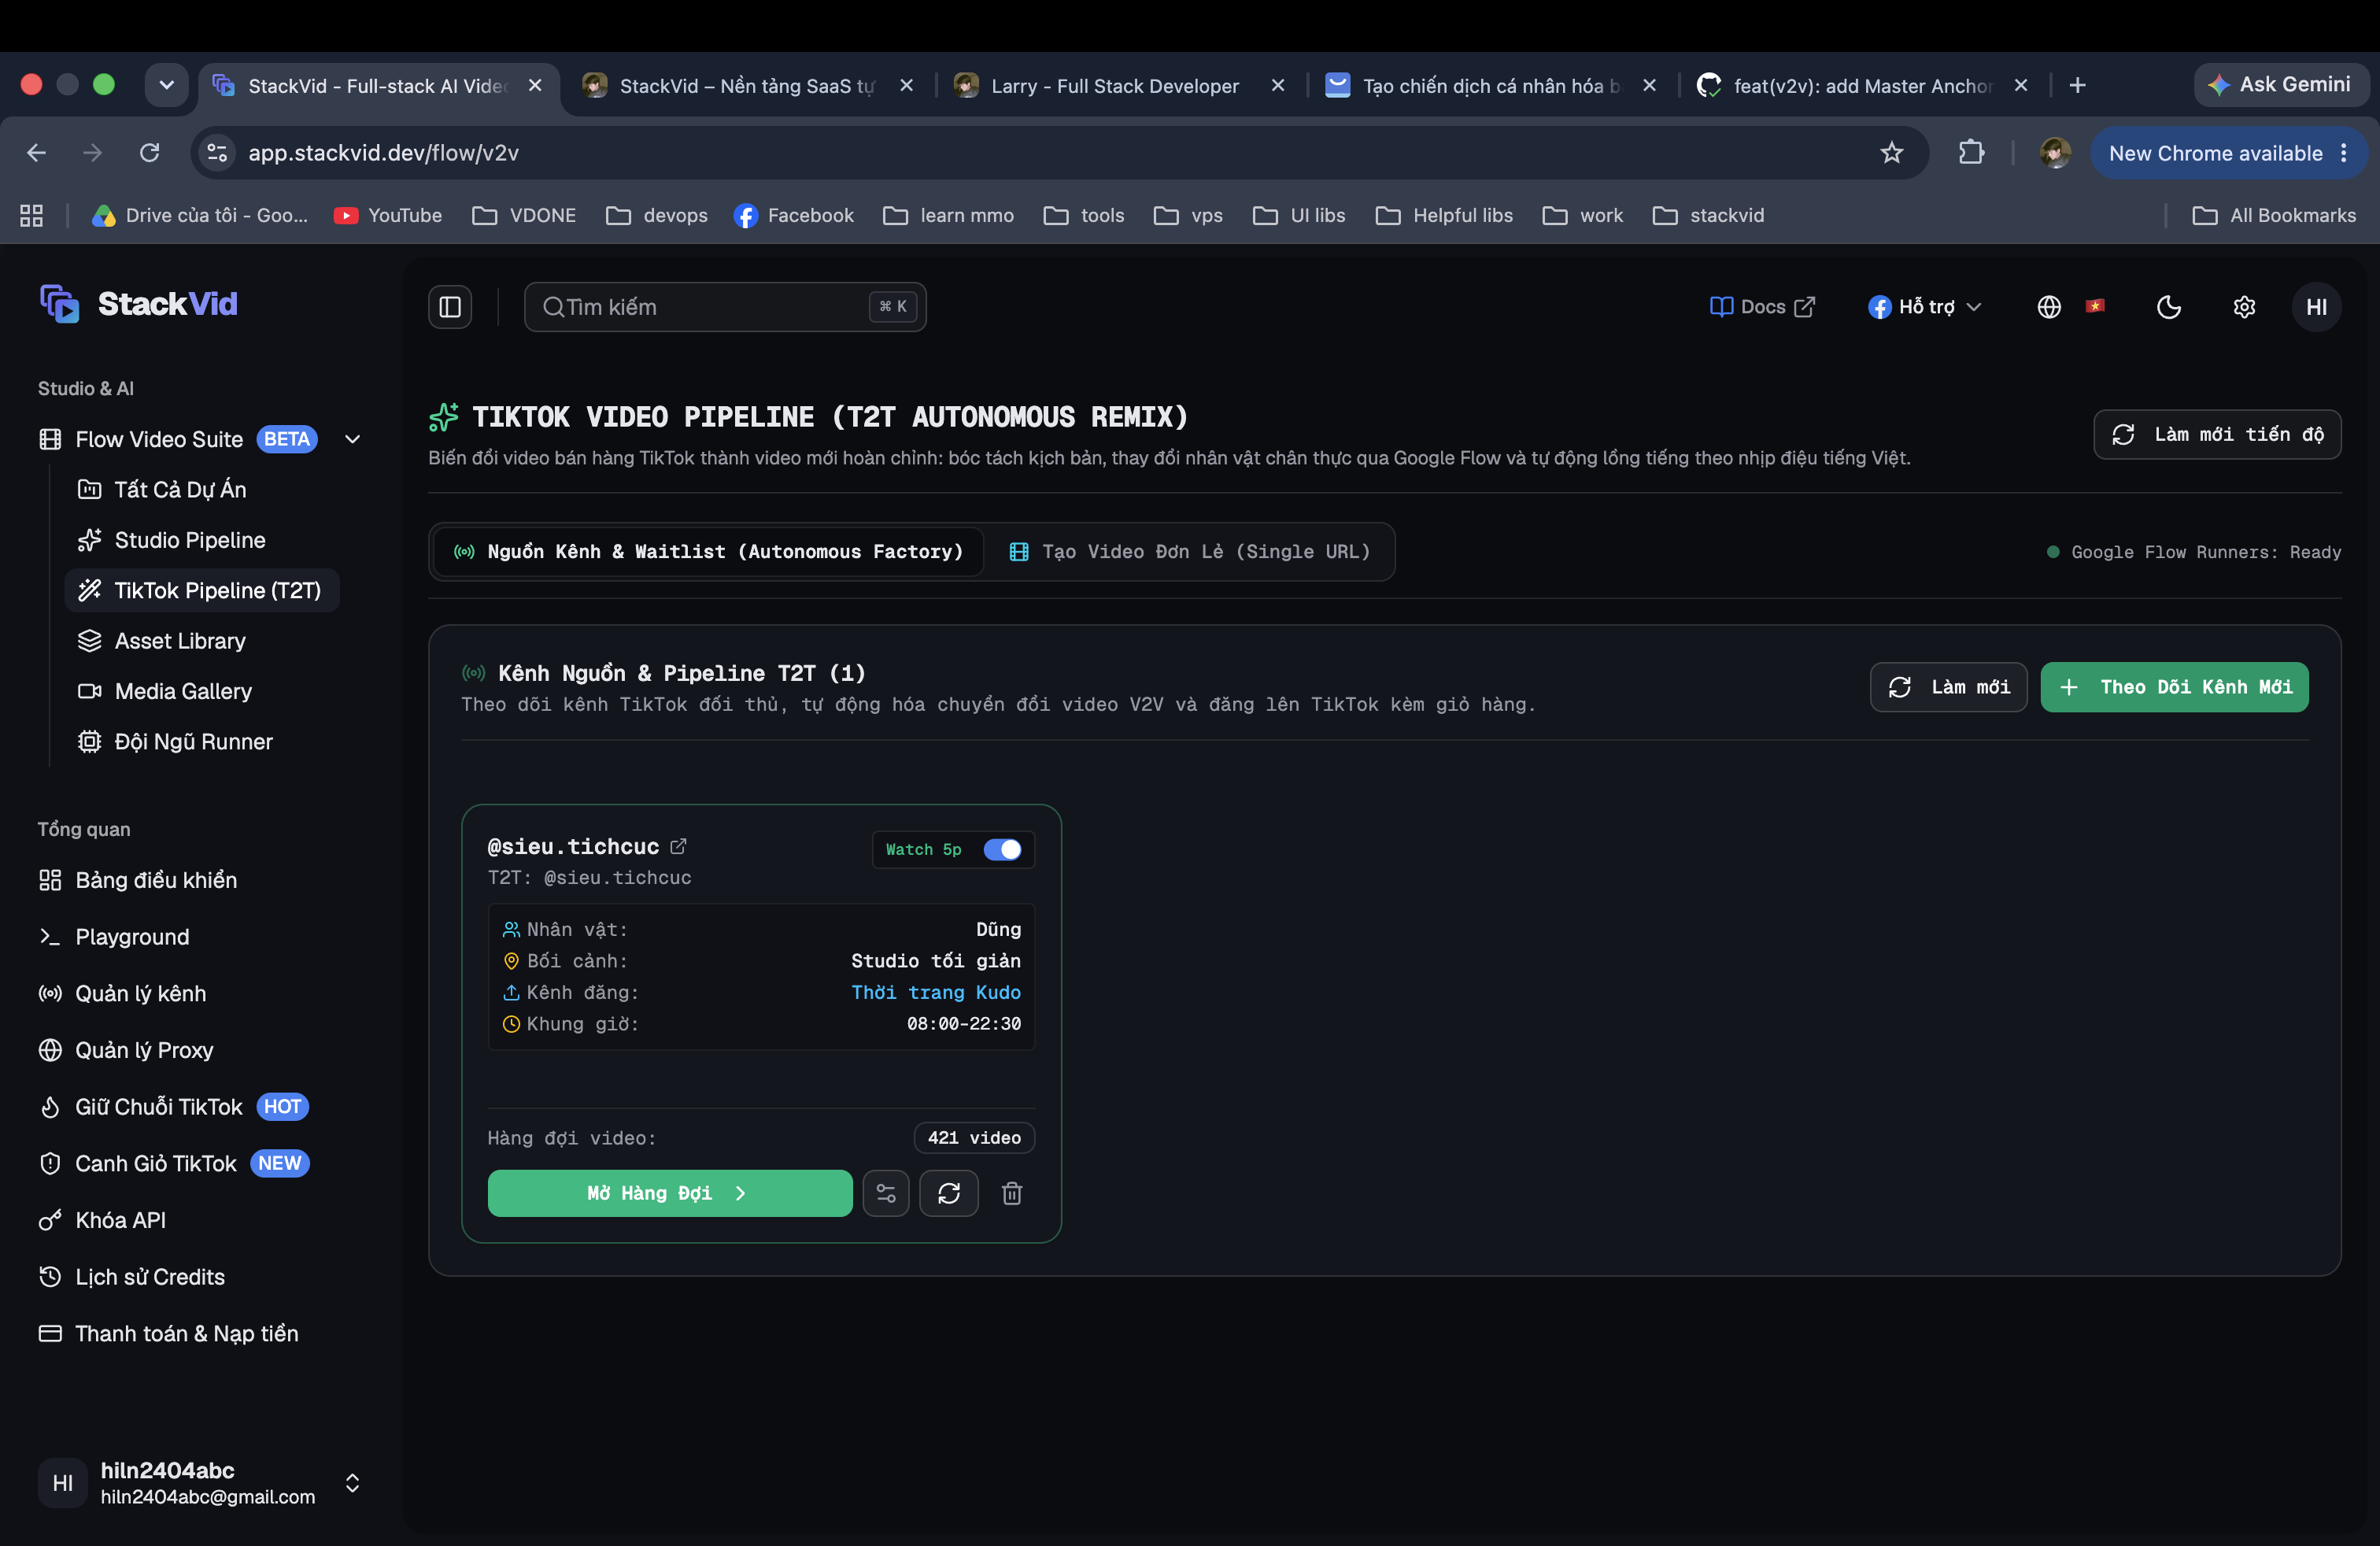Image resolution: width=2380 pixels, height=1546 pixels.
Task: Reload the page in Chrome
Action: pos(150,153)
